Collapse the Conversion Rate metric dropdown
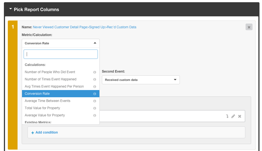This screenshot has width=262, height=151. (61, 43)
